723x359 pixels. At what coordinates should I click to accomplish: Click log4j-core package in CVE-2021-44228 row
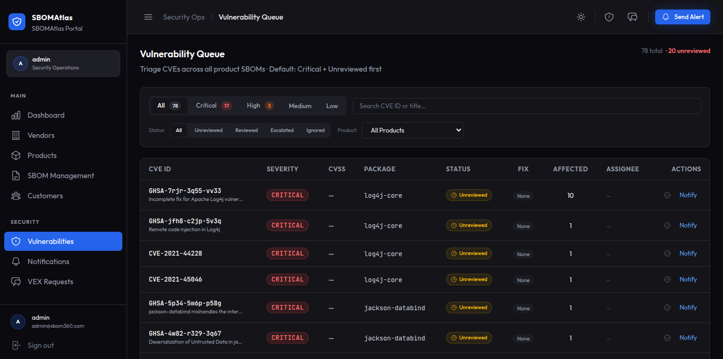pyautogui.click(x=383, y=254)
